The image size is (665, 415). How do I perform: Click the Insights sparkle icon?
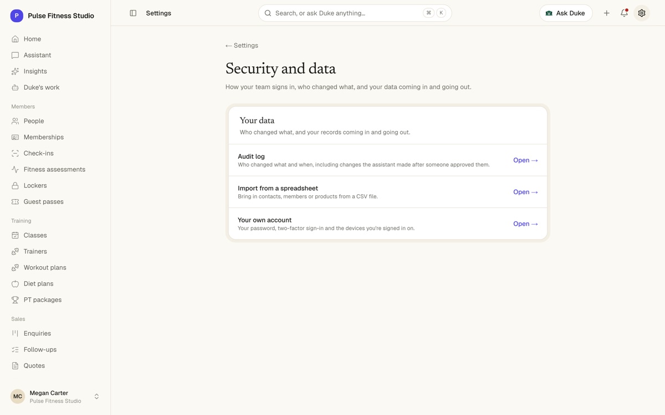pyautogui.click(x=15, y=71)
